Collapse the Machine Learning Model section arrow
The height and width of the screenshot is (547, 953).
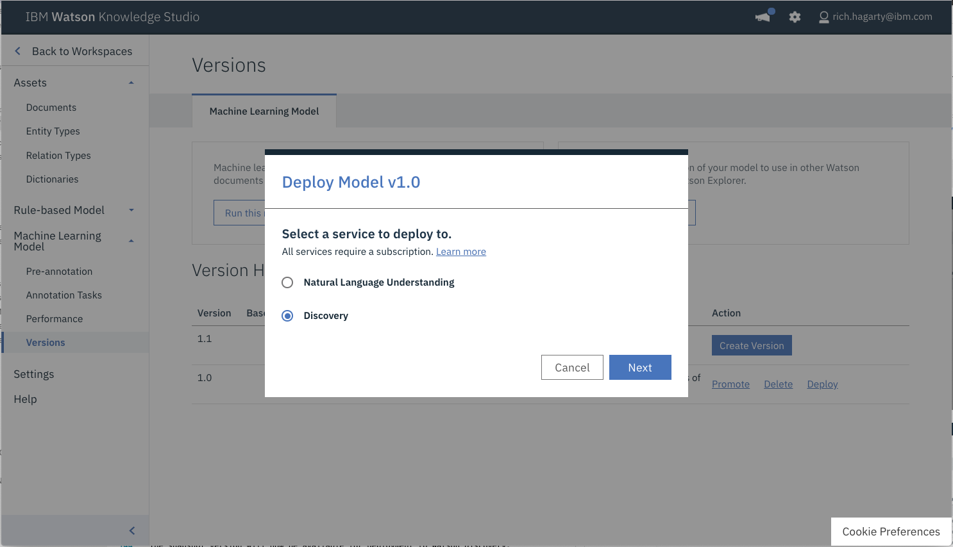131,241
